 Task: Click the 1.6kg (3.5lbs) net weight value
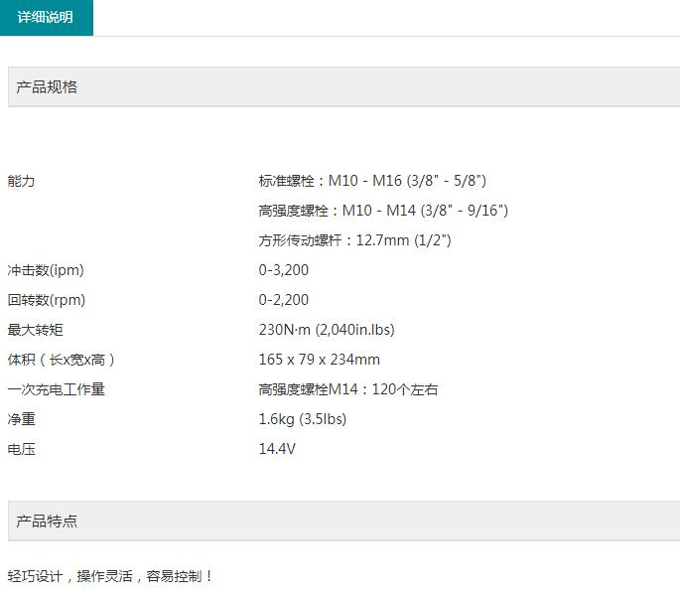pyautogui.click(x=302, y=419)
